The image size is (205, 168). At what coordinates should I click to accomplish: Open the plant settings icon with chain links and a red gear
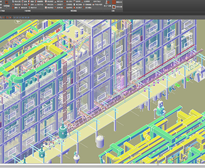(x=108, y=2)
